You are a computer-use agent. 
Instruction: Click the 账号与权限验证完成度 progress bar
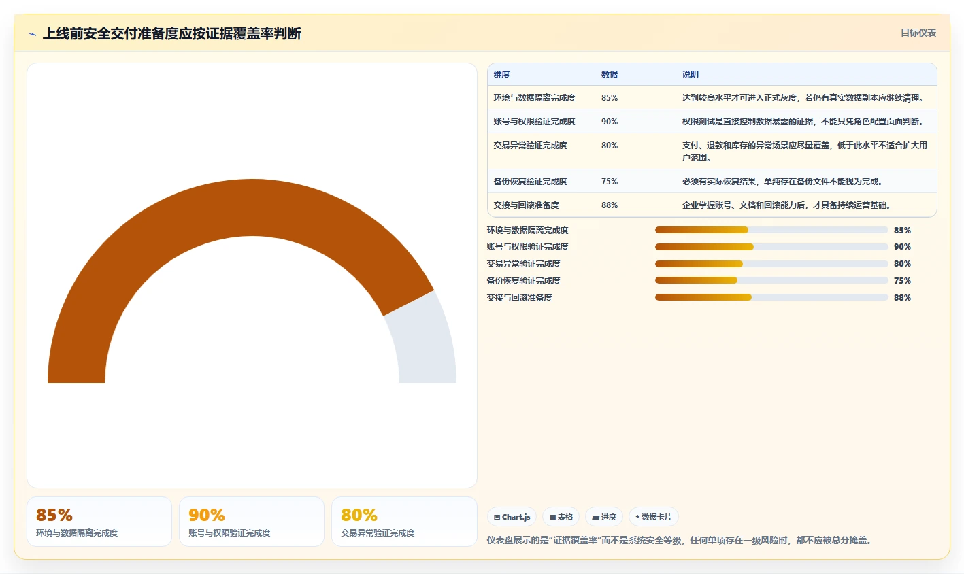(x=771, y=247)
